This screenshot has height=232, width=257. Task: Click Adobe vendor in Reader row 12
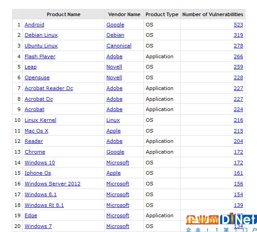coord(114,141)
